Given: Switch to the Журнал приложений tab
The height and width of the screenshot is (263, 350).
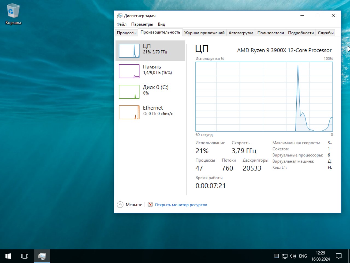Looking at the screenshot, I should pos(204,33).
